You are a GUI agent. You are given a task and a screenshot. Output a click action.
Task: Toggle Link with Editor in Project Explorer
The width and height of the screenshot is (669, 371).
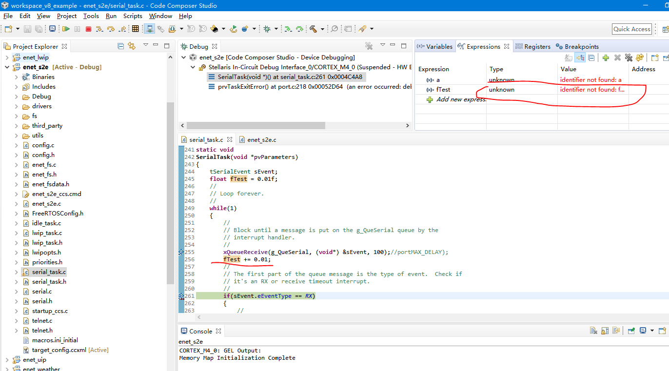pyautogui.click(x=131, y=46)
